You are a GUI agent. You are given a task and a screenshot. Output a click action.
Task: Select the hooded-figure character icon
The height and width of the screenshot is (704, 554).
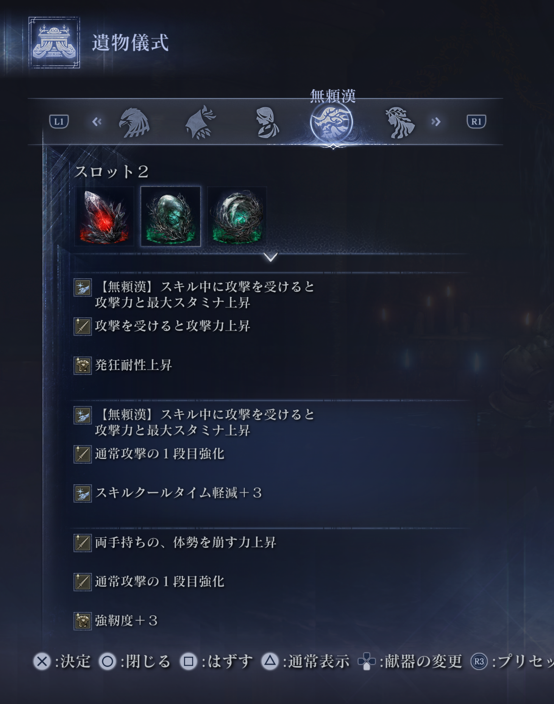tap(267, 122)
